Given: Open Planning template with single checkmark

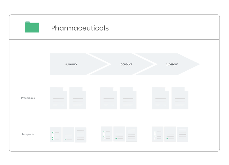Looking at the screenshot, I should [68, 135].
